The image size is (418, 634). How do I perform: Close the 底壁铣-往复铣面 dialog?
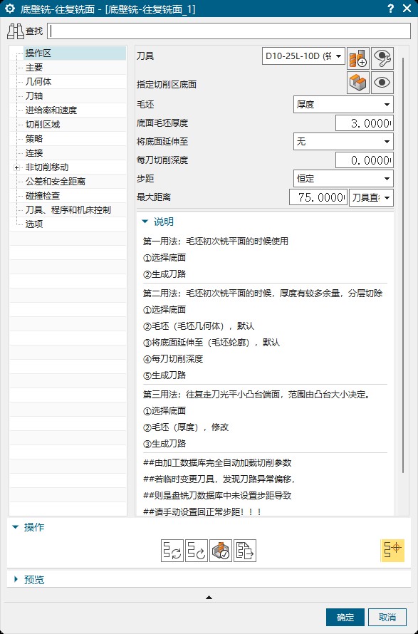[407, 9]
